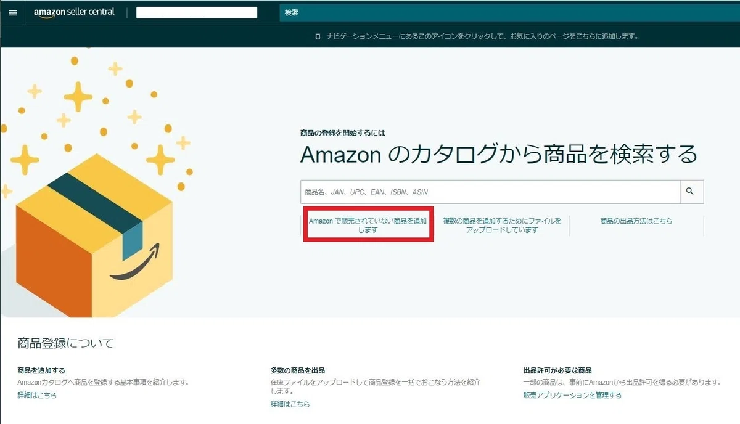
Task: Click the catalog search magnifier button
Action: pos(691,192)
